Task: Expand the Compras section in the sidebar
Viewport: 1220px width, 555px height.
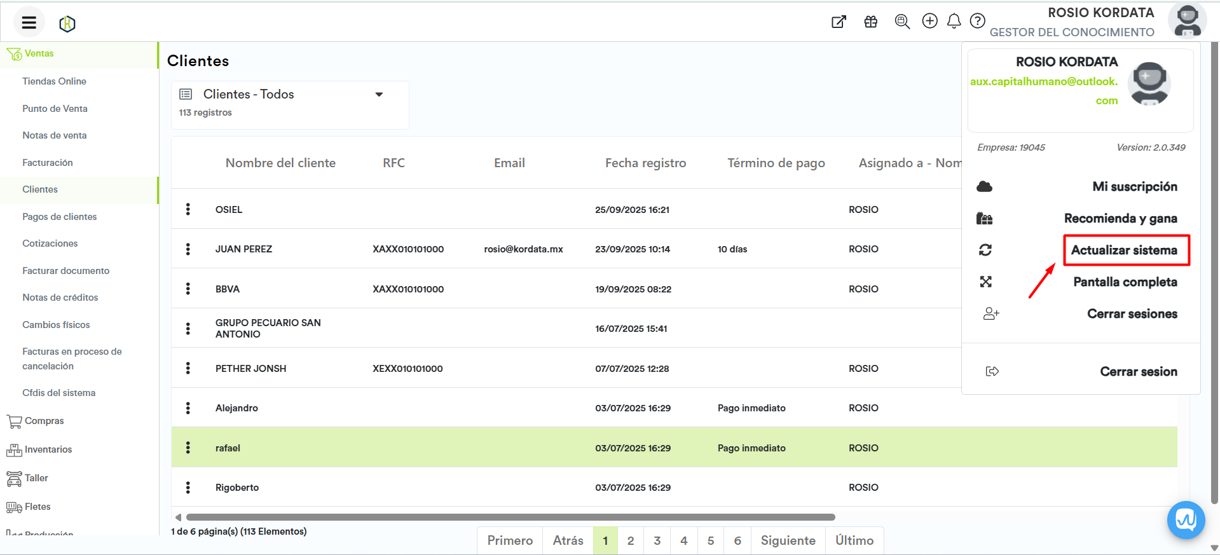Action: point(44,421)
